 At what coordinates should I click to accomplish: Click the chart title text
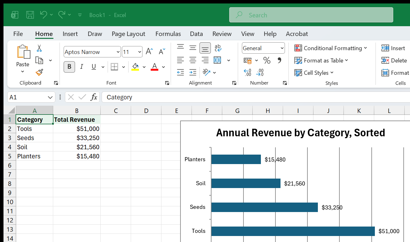pyautogui.click(x=300, y=133)
